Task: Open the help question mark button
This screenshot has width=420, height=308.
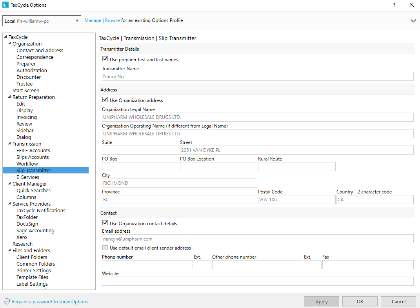Action: tap(394, 5)
